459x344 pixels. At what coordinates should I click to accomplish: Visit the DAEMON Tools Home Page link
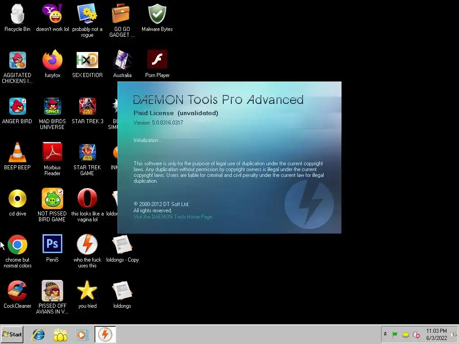coord(173,217)
